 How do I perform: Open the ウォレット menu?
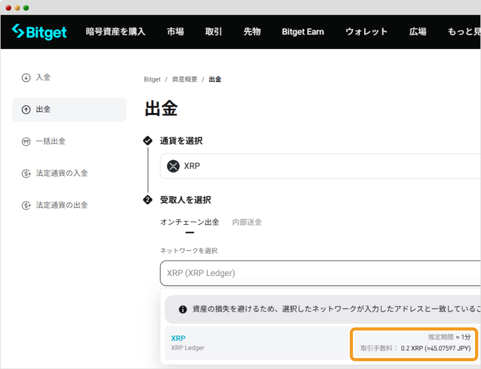[366, 32]
